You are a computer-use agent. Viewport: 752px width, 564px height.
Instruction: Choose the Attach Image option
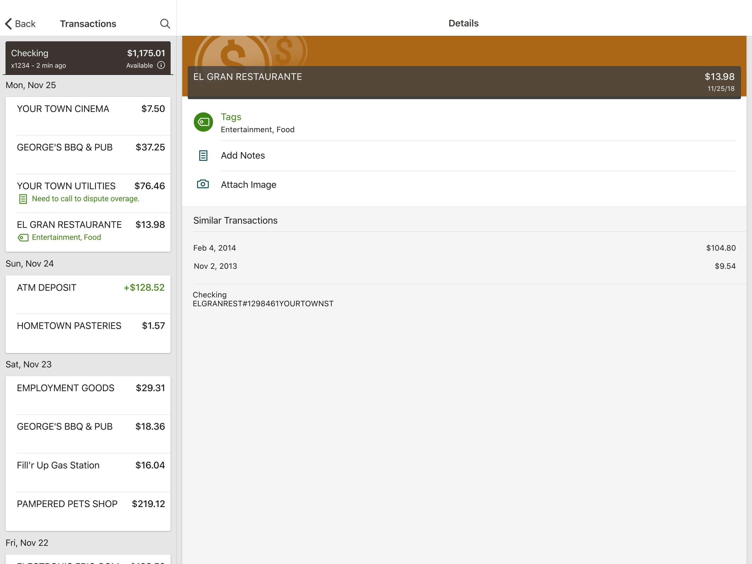[464, 185]
